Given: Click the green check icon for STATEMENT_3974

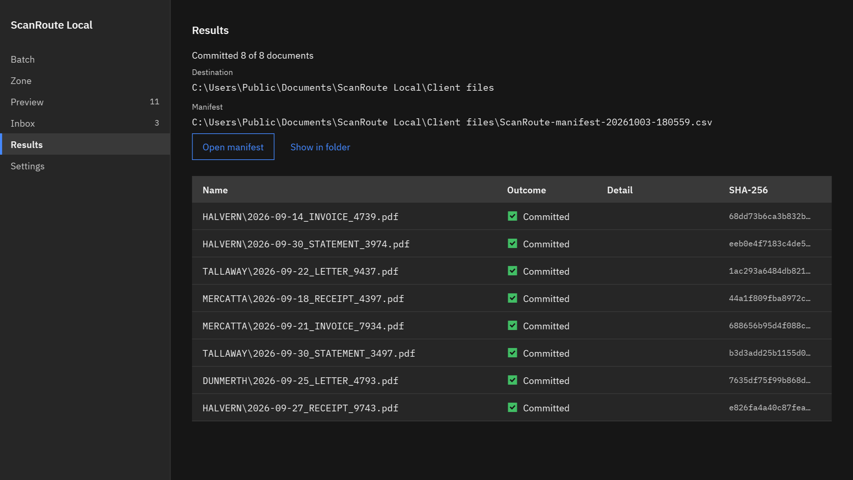Looking at the screenshot, I should coord(512,244).
